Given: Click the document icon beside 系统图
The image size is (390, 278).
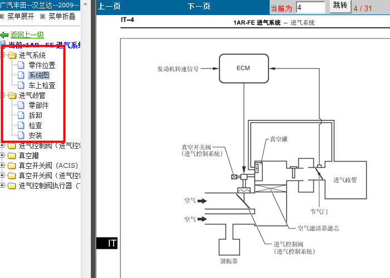Looking at the screenshot, I should click(x=21, y=75).
